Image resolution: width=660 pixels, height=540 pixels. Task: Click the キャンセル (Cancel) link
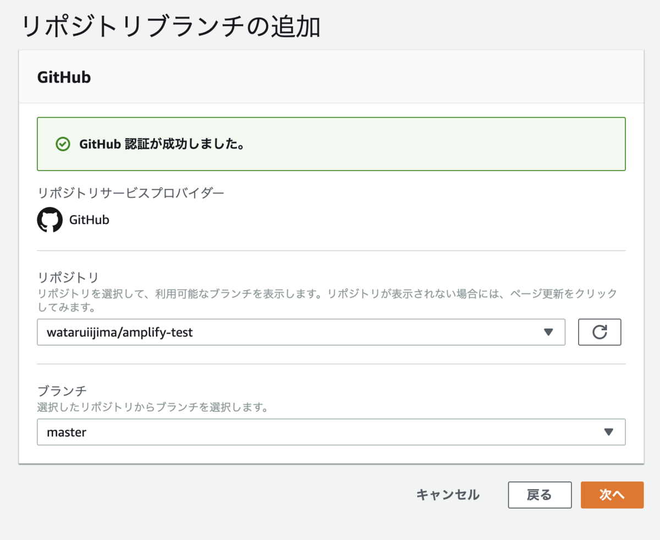pos(448,495)
